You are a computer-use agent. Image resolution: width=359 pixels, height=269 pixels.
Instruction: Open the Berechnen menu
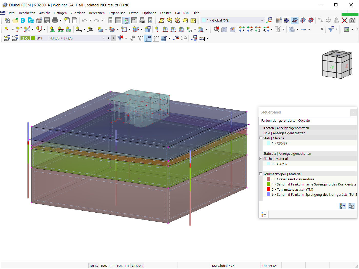click(97, 13)
